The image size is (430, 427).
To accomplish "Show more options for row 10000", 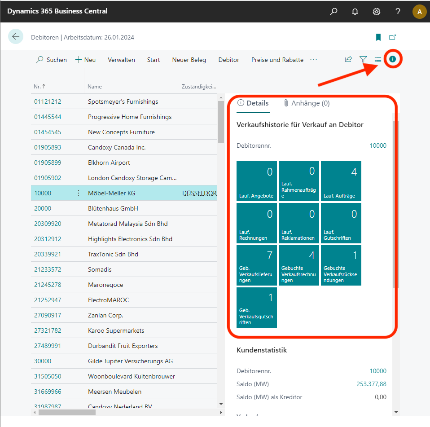I will pos(79,193).
